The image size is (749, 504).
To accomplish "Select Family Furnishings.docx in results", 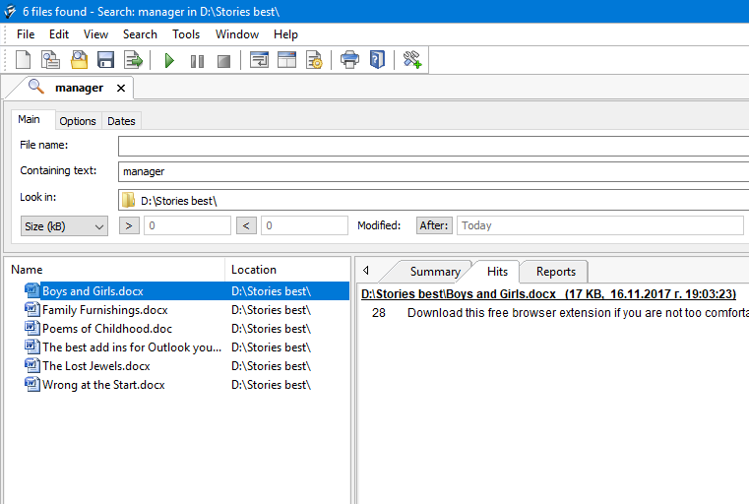I will click(x=105, y=310).
